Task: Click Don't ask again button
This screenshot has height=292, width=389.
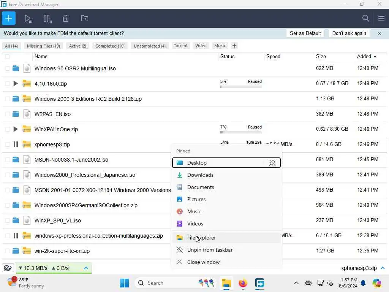Action: pos(349,33)
